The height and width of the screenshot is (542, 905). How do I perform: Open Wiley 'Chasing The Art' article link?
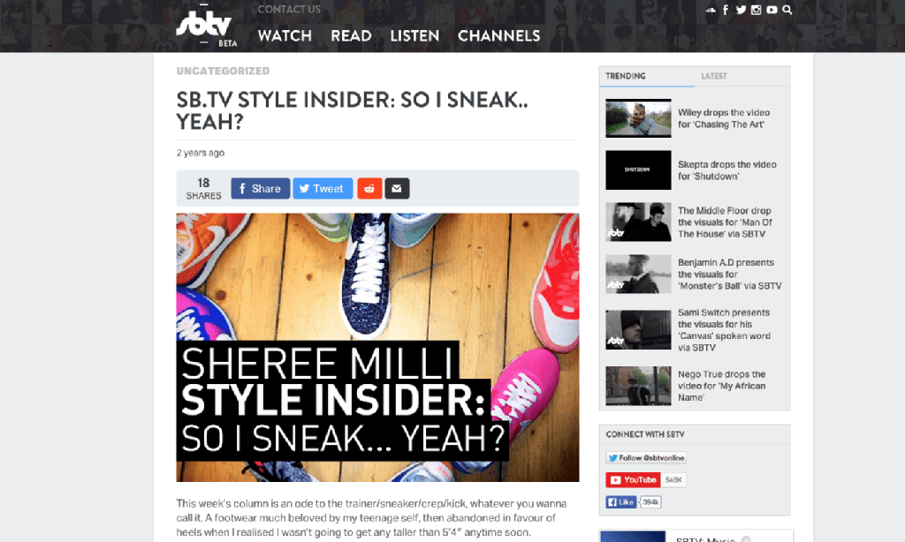tap(724, 118)
